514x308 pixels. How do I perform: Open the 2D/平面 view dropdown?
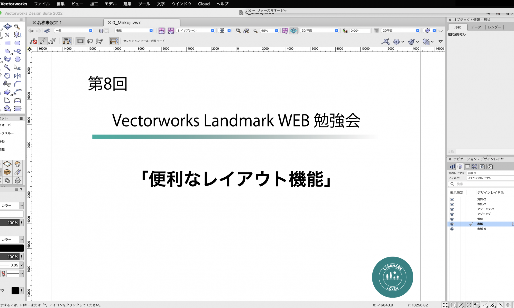tap(319, 31)
